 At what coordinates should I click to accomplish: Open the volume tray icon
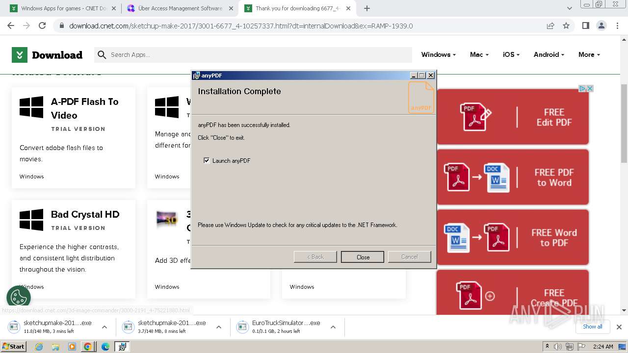point(558,347)
